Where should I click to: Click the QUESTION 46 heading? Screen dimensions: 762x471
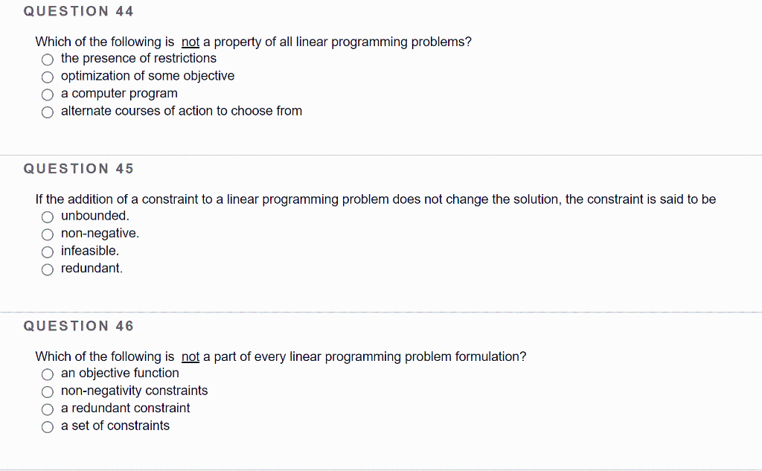[x=78, y=326]
